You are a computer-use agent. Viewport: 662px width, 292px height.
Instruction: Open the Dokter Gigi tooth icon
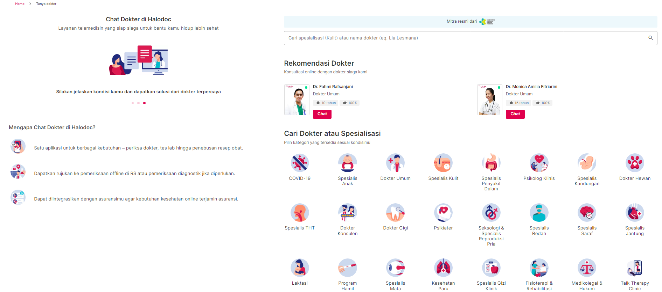[396, 212]
